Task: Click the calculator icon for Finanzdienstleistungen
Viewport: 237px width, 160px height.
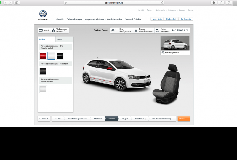Action: click(136, 30)
